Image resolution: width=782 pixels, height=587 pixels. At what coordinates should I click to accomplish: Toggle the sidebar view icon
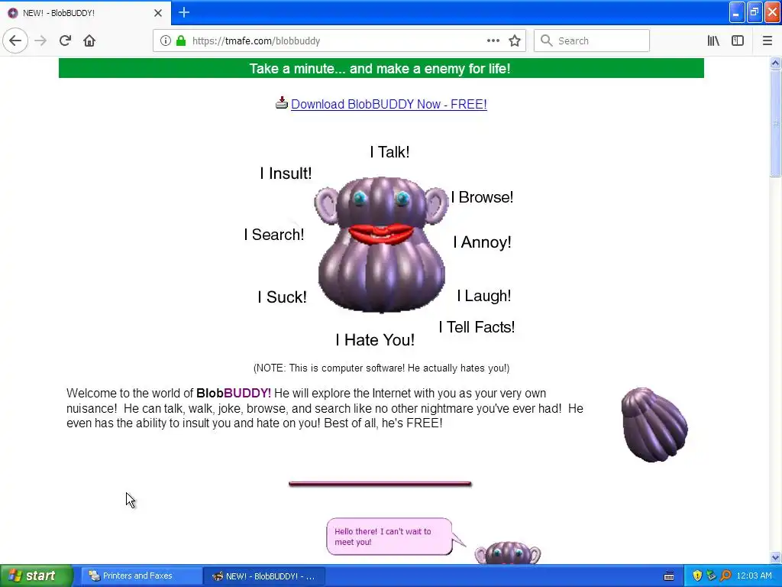(738, 41)
